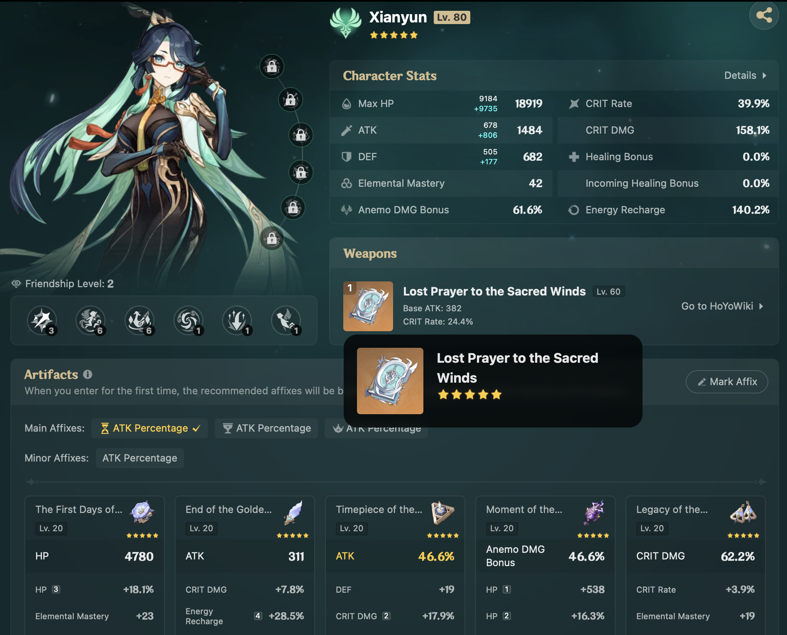Expand Character Stats Details
The width and height of the screenshot is (787, 635).
[745, 76]
